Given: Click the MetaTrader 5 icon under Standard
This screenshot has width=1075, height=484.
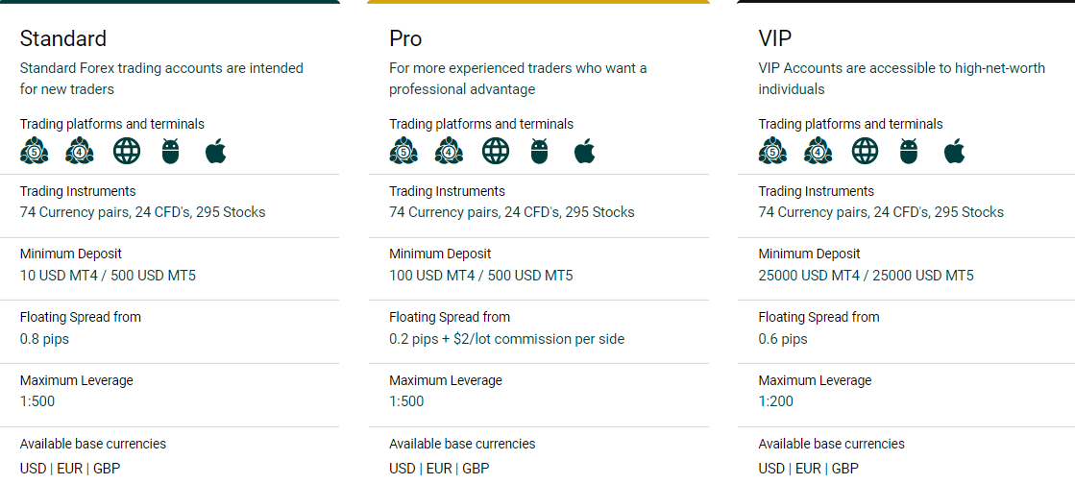Looking at the screenshot, I should pyautogui.click(x=35, y=150).
